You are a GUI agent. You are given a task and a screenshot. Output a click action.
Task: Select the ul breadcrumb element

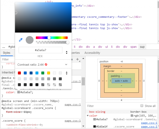click(x=107, y=47)
